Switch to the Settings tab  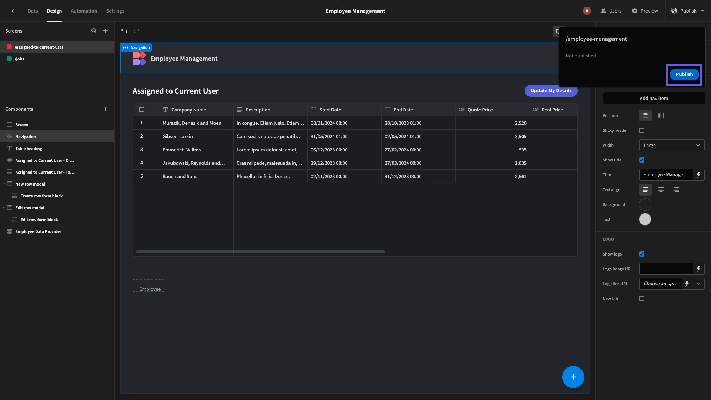coord(115,11)
